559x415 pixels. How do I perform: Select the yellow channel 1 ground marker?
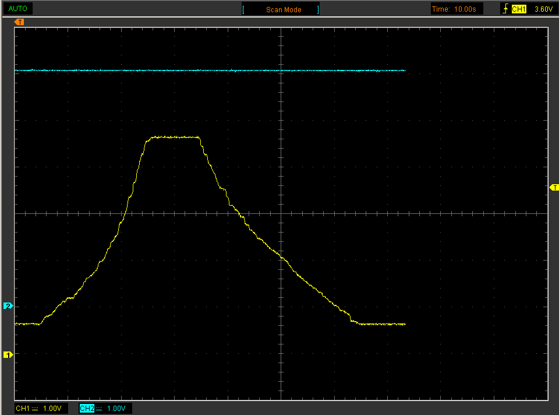coord(8,355)
